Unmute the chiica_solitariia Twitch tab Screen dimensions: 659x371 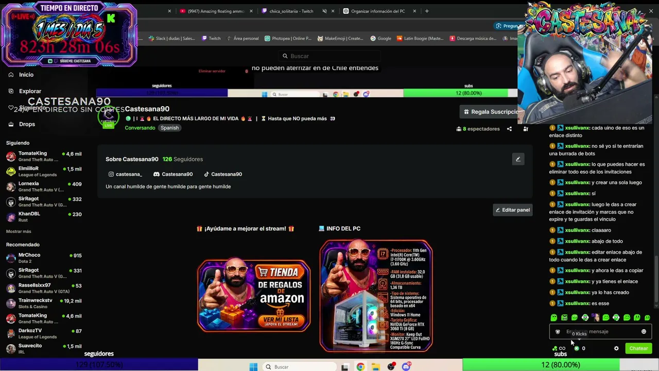coord(324,11)
